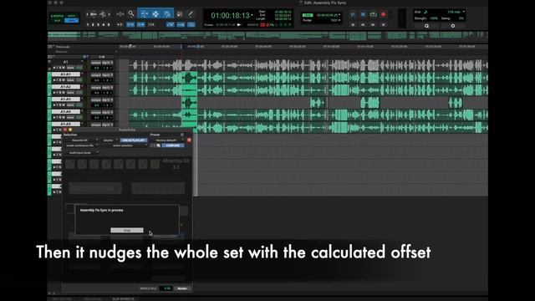Click the session overview strip above the rulers
This screenshot has width=535, height=301.
click(267, 35)
